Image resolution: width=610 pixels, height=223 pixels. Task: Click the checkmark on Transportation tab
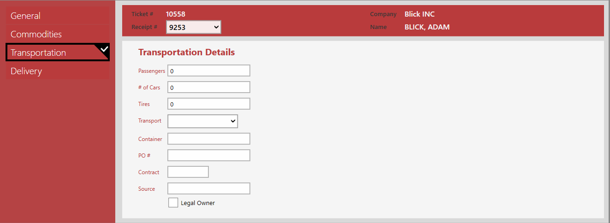(x=104, y=49)
